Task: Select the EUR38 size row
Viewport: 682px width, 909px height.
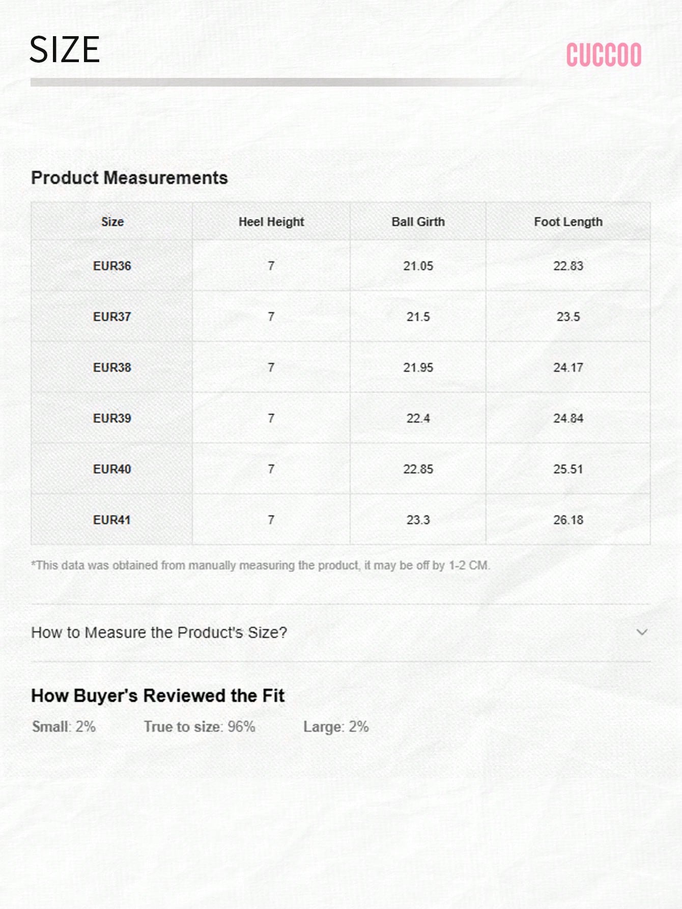Action: pos(340,367)
